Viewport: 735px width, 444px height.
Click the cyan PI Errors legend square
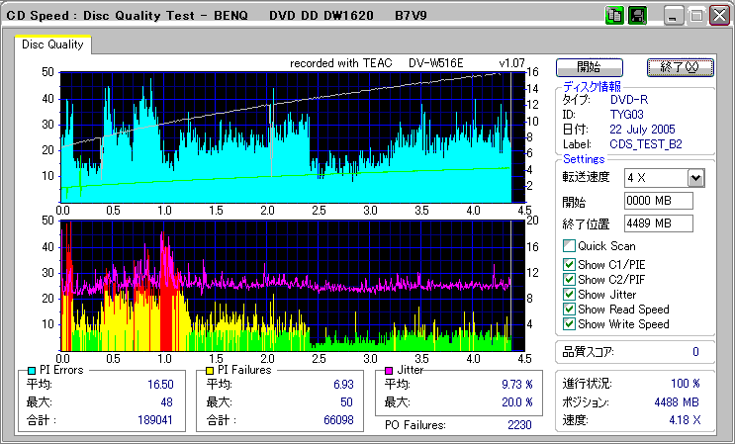[32, 370]
